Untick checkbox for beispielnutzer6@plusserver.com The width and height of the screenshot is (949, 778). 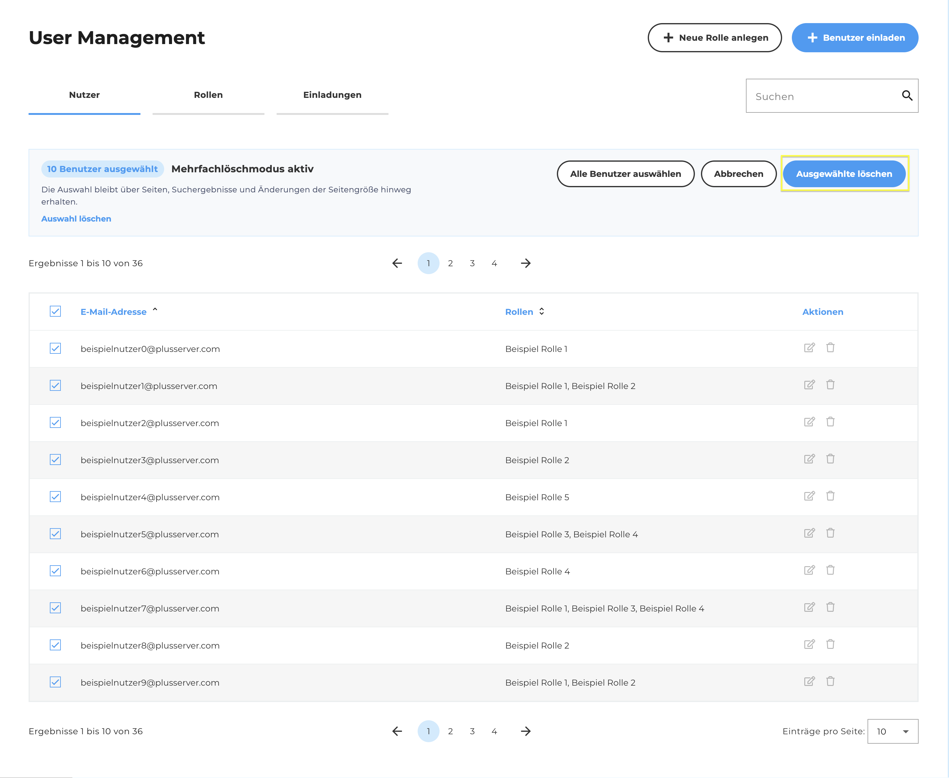click(55, 571)
